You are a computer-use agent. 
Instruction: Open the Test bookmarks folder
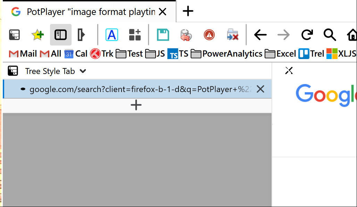pos(129,54)
